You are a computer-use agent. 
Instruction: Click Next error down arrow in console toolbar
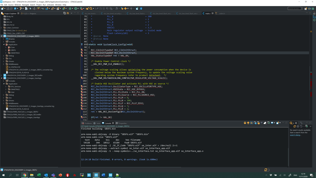coord(245,123)
